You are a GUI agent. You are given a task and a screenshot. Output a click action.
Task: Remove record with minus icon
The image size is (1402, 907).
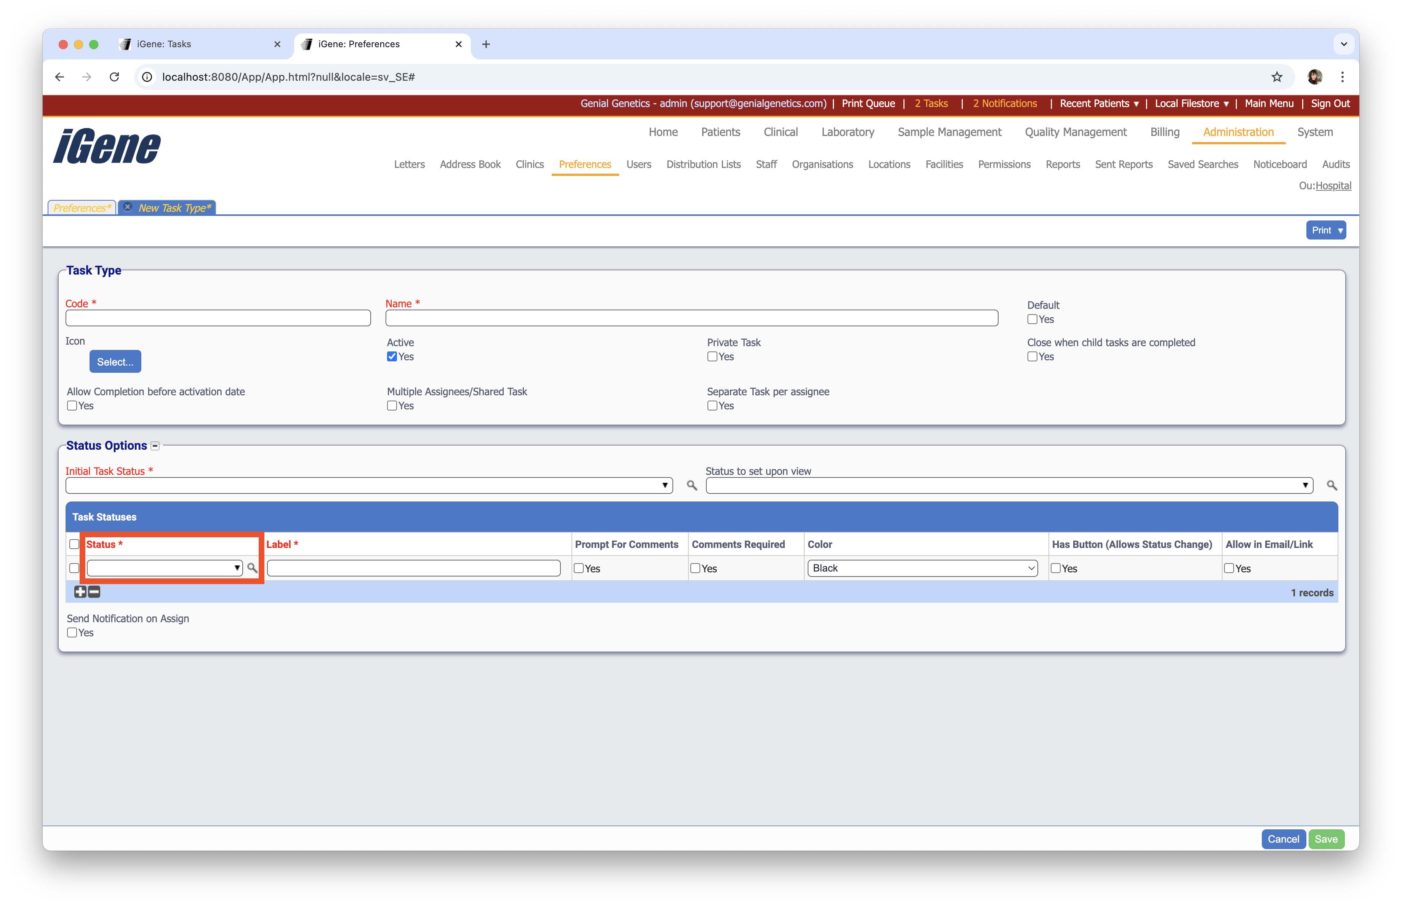(94, 592)
